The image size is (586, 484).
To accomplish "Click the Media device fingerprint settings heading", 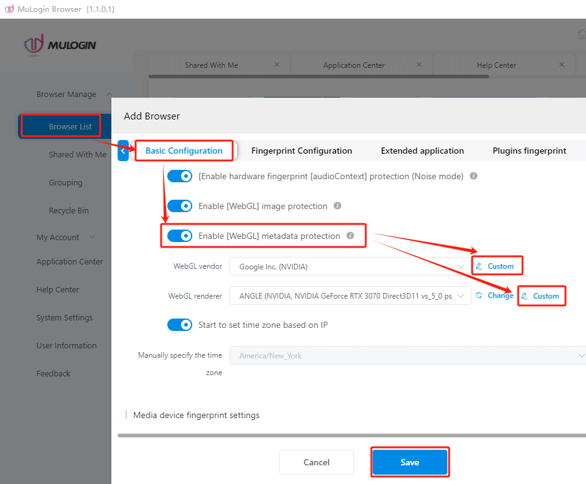I will [x=196, y=415].
